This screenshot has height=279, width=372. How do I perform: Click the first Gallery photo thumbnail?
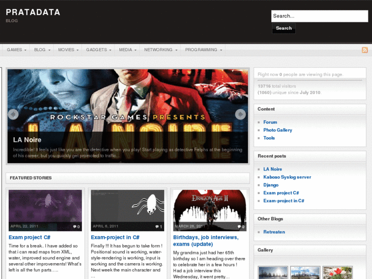(x=272, y=272)
